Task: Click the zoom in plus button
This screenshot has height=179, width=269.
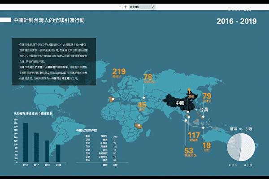Action: 125,7
